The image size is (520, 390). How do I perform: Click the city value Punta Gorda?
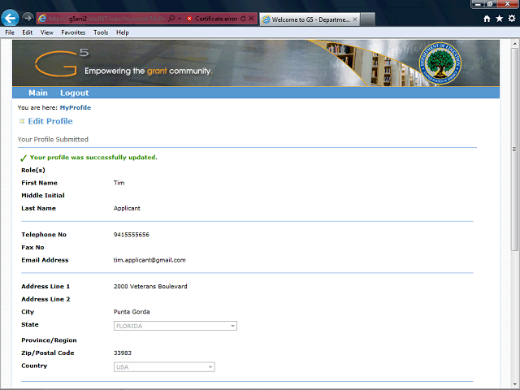point(132,312)
